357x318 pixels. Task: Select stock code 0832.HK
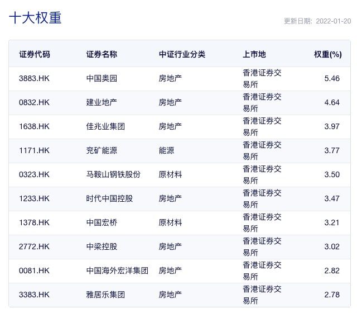(x=34, y=102)
